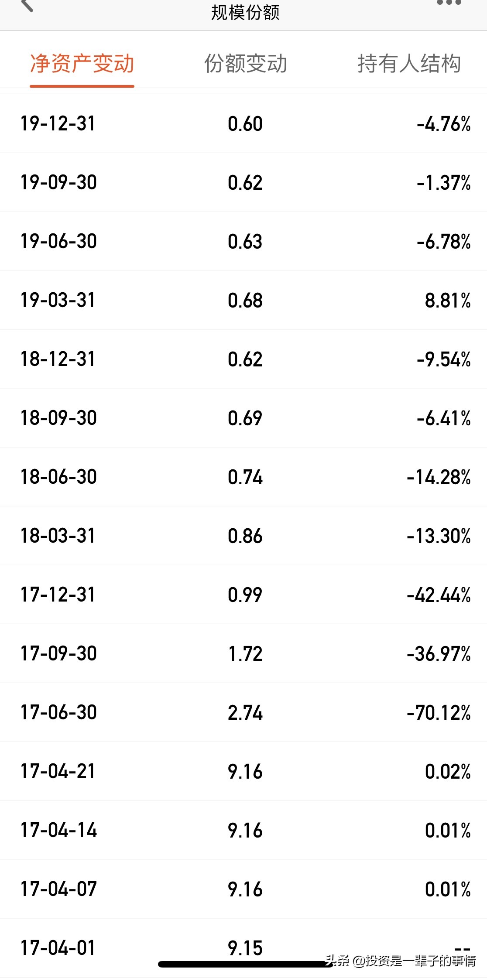Tap the -70.12% change value
This screenshot has height=978, width=487.
point(439,713)
